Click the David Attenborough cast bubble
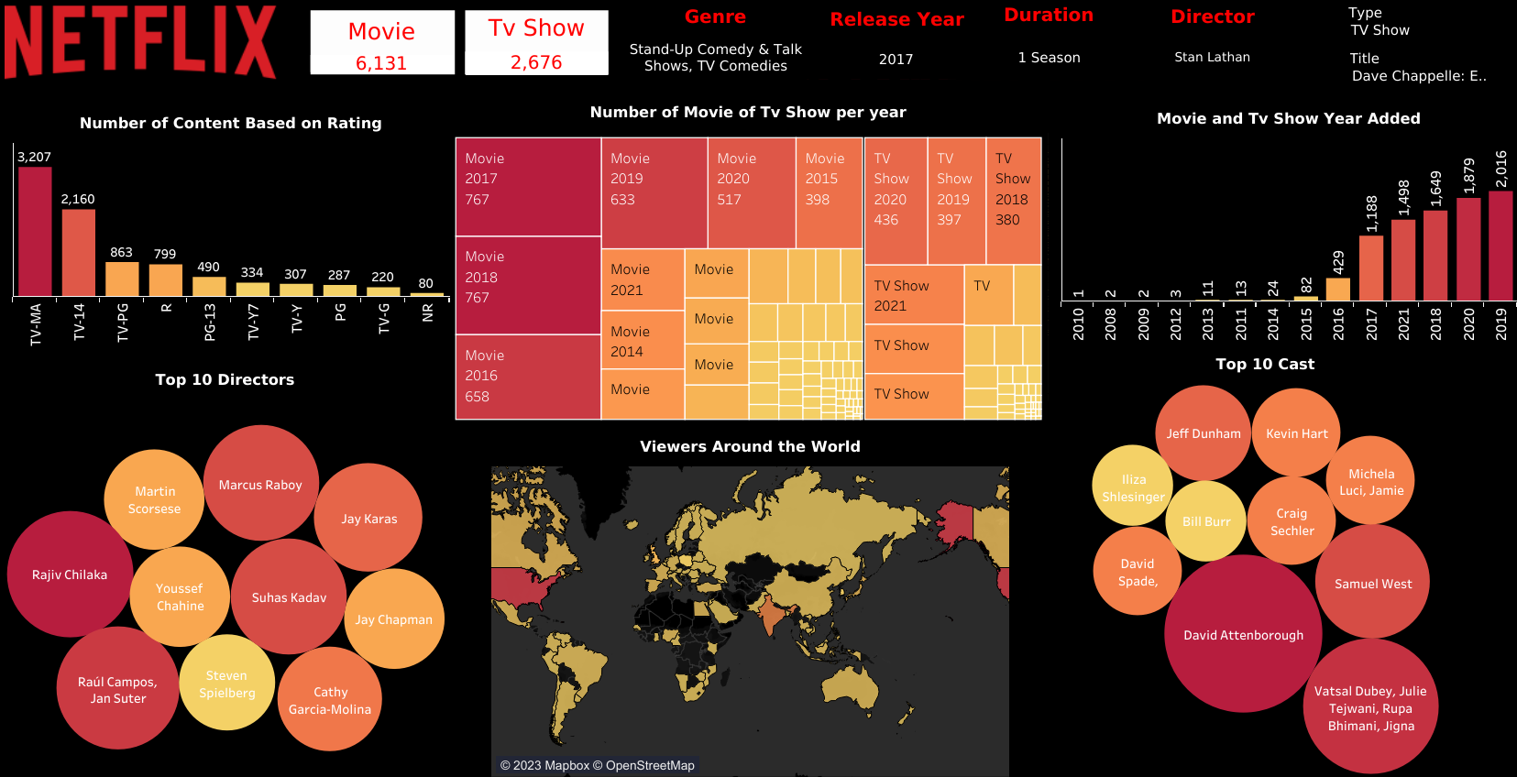Image resolution: width=1517 pixels, height=777 pixels. click(1243, 634)
